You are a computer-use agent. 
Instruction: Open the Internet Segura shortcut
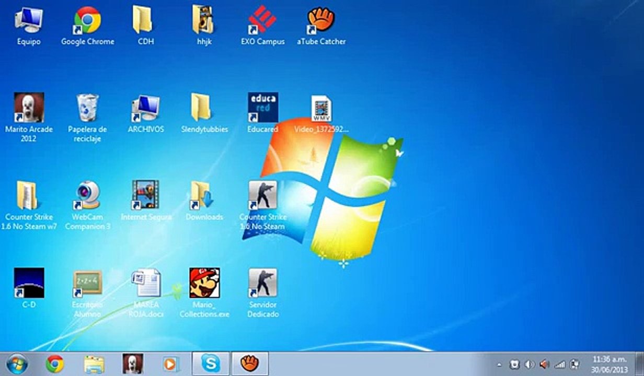[146, 201]
